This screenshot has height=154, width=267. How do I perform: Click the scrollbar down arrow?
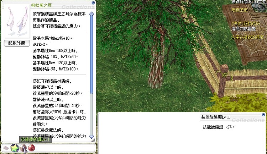[x=91, y=137]
